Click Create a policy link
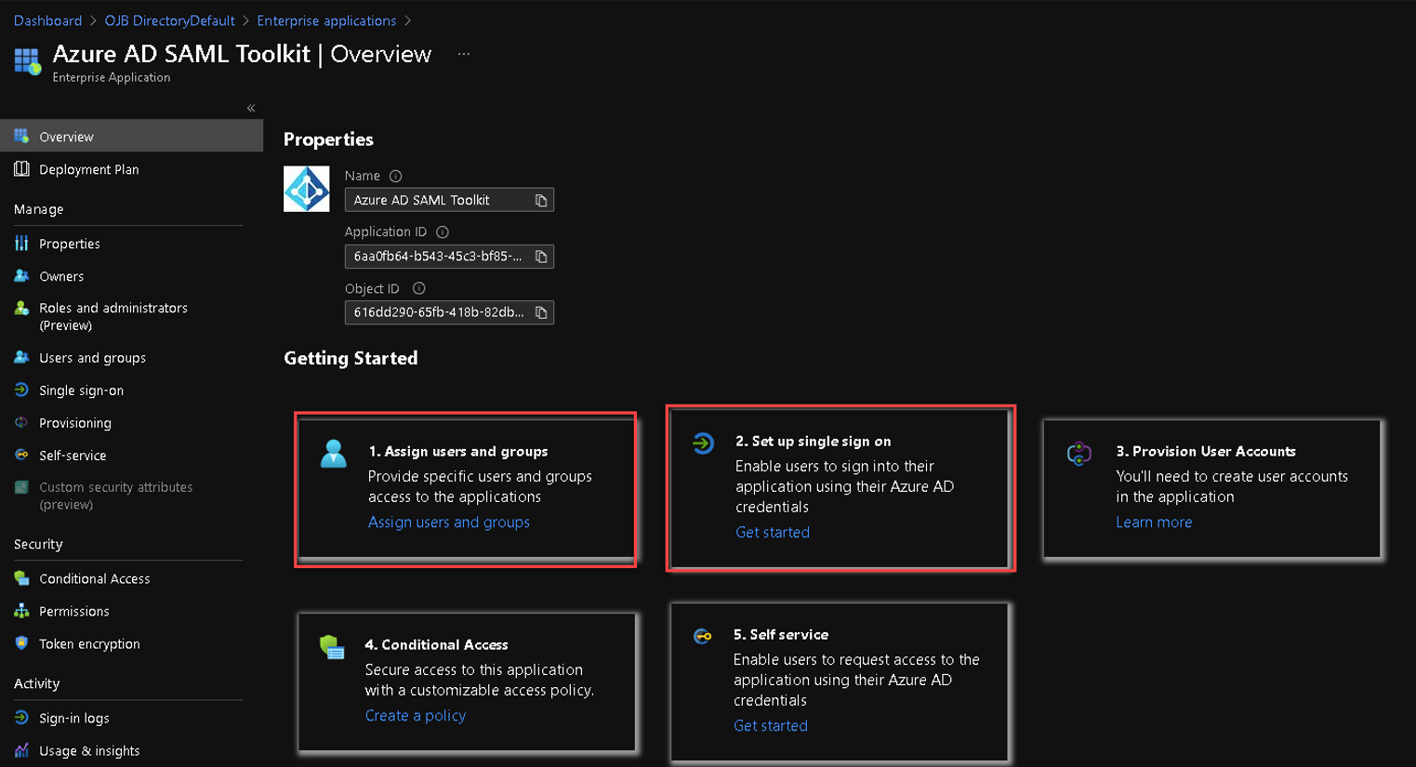 [x=416, y=716]
